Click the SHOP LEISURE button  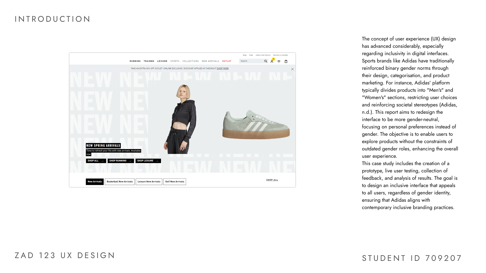pyautogui.click(x=148, y=161)
